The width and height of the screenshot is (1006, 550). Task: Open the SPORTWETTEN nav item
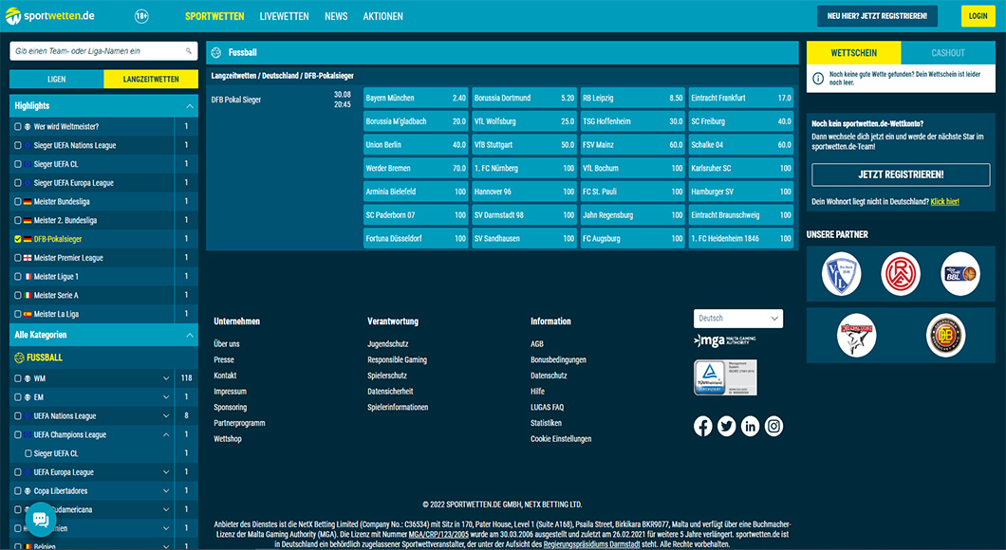point(214,17)
